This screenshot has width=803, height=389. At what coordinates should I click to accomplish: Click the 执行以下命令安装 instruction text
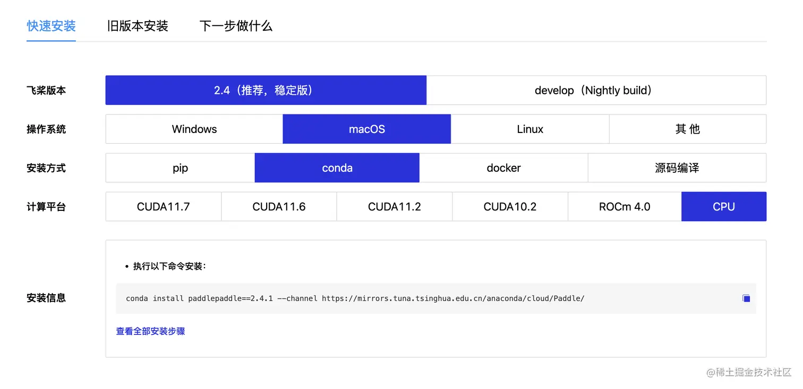[169, 266]
